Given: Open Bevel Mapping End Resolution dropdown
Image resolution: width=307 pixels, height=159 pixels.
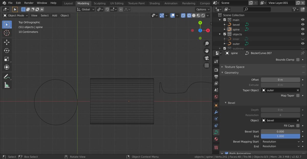Looking at the screenshot, I should 280,146.
